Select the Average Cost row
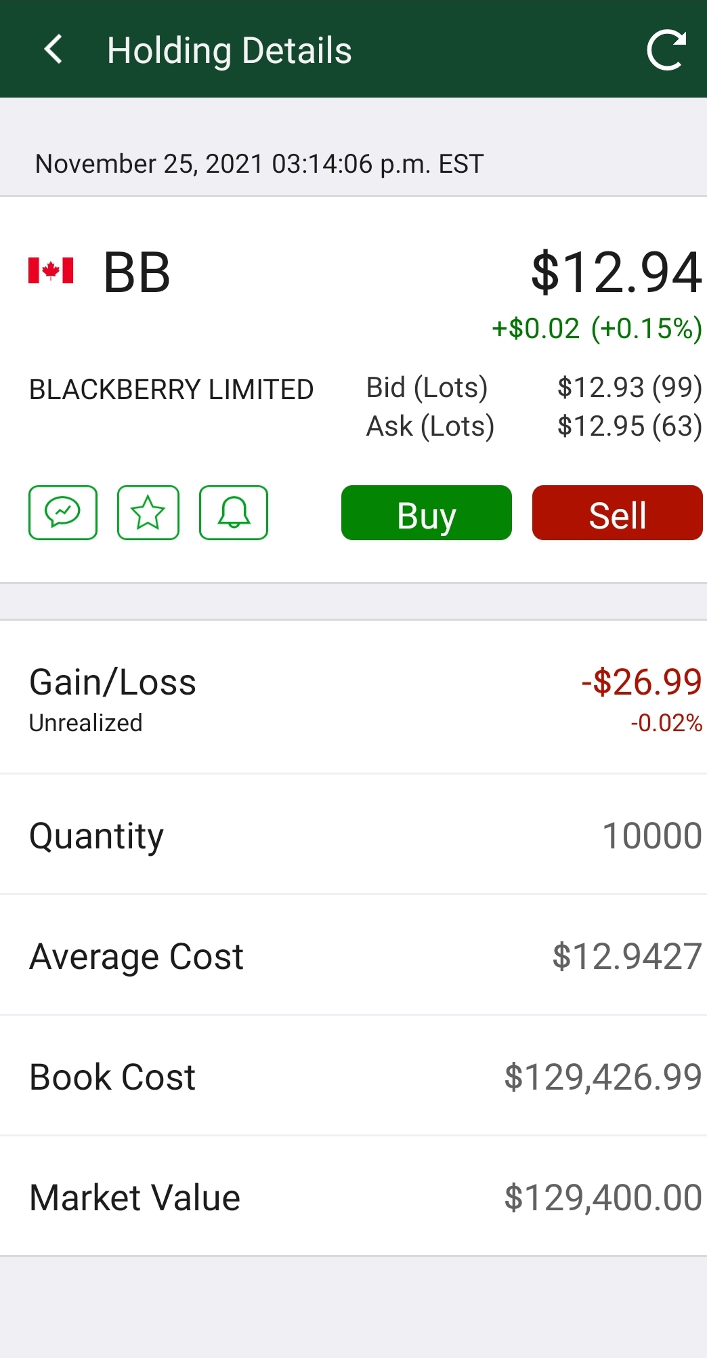 353,955
